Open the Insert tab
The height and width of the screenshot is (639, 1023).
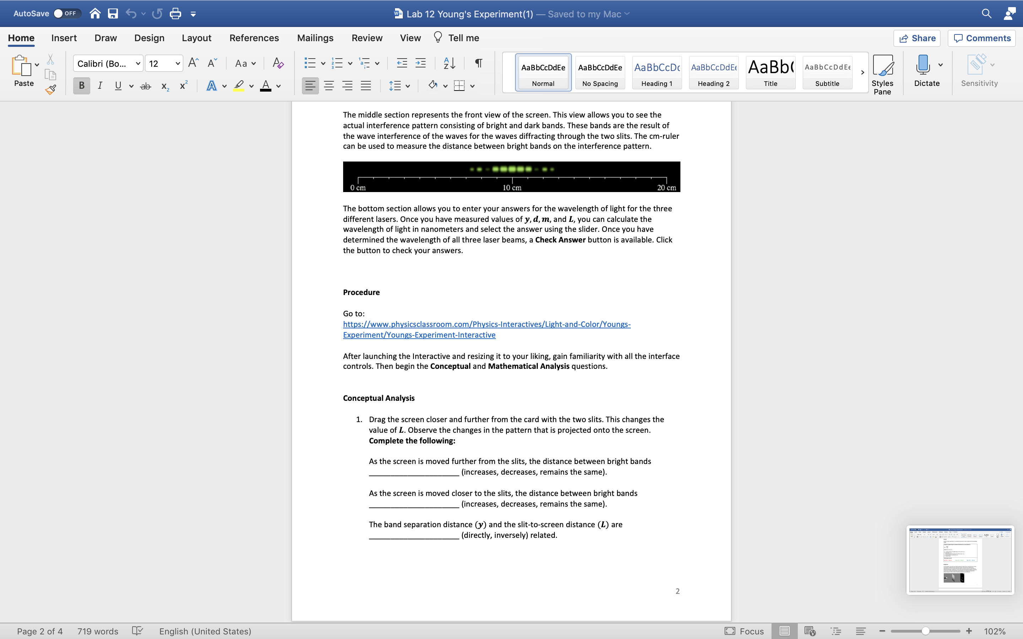click(x=64, y=38)
